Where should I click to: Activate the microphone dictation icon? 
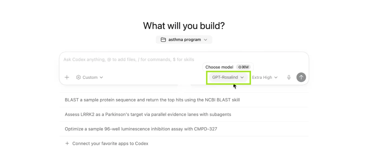[x=289, y=77]
